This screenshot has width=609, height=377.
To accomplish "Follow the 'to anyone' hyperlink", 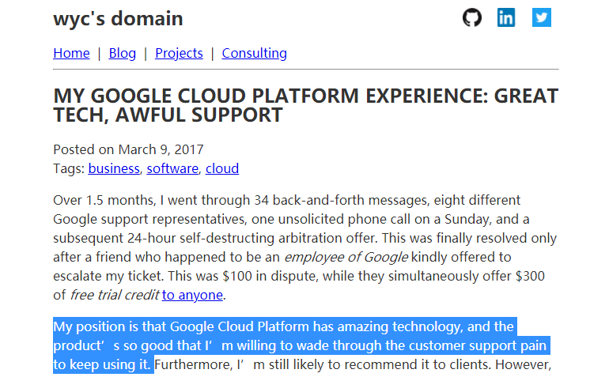I will tap(192, 295).
